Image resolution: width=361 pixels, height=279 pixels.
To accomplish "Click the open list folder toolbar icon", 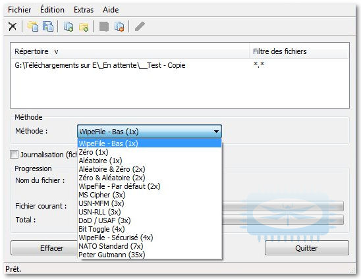I will pyautogui.click(x=33, y=26).
